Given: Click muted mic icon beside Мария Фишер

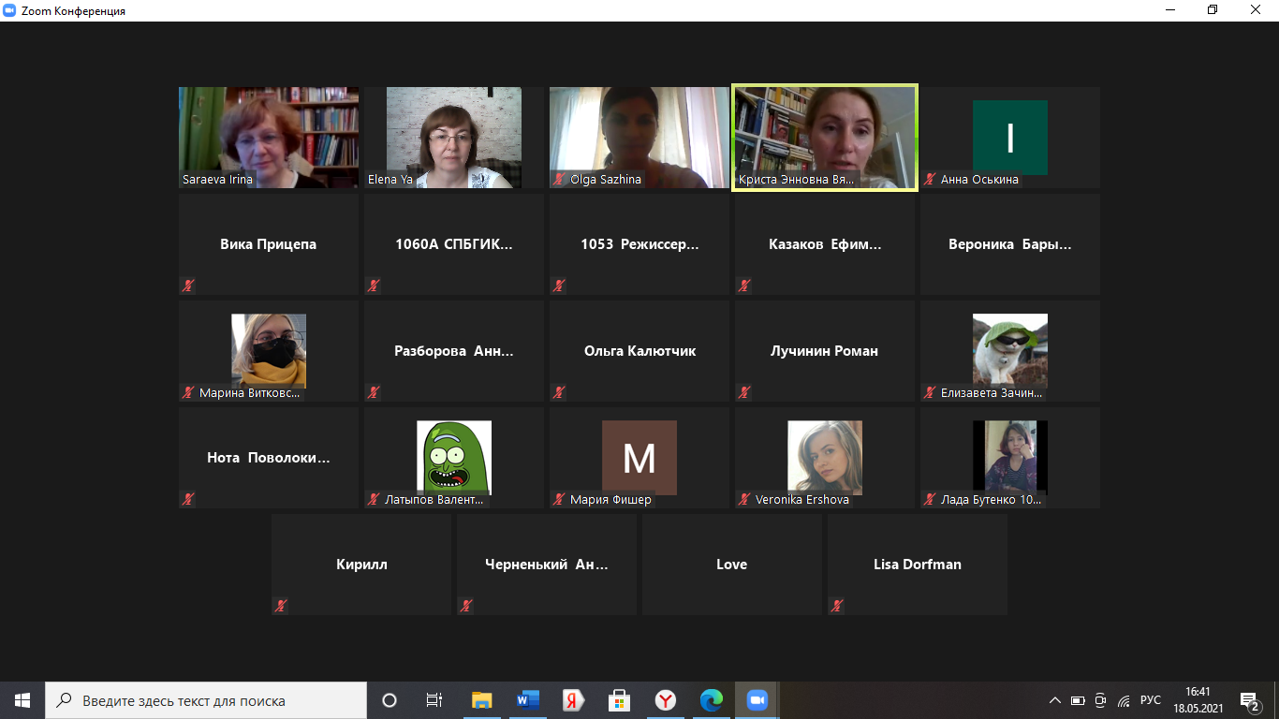Looking at the screenshot, I should pyautogui.click(x=560, y=500).
